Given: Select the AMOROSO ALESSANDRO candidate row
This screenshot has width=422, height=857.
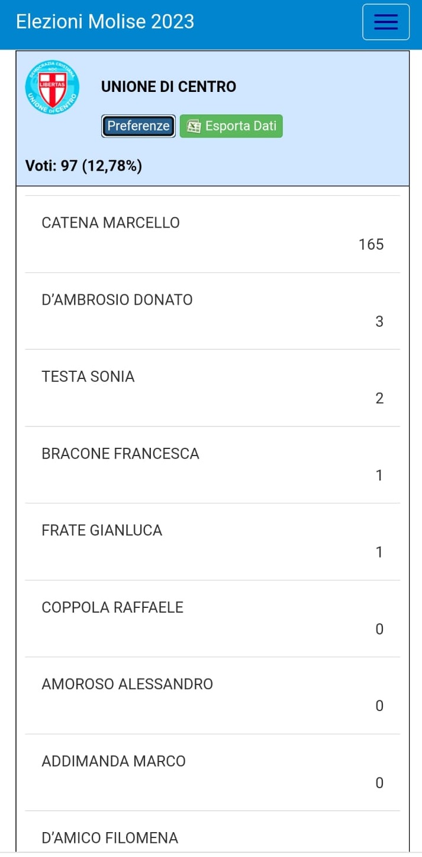Looking at the screenshot, I should click(x=212, y=696).
